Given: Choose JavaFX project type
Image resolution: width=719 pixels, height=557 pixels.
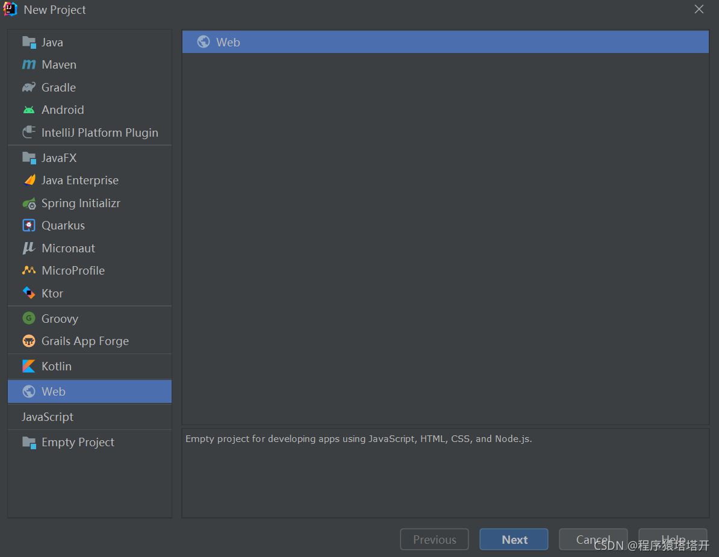Looking at the screenshot, I should [x=89, y=158].
